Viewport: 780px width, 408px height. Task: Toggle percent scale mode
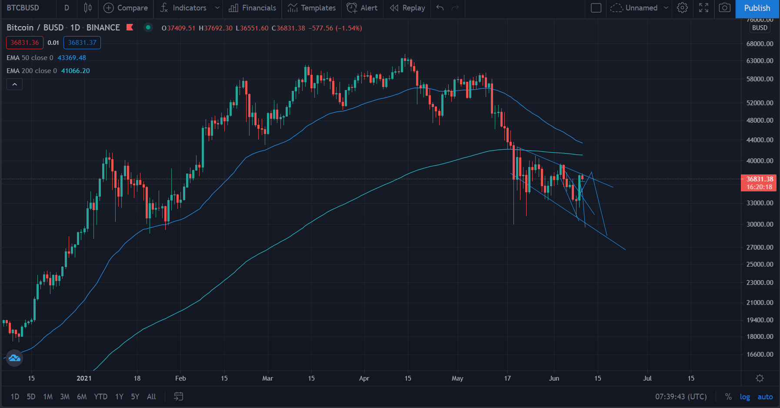coord(728,397)
